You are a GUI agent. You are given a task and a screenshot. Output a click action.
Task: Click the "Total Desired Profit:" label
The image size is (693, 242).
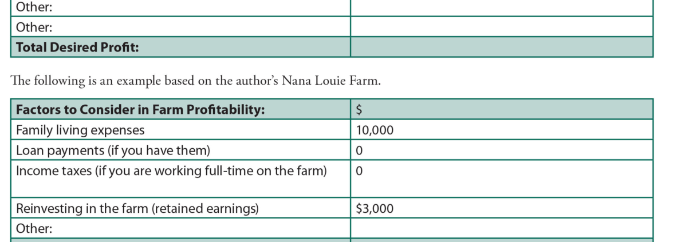point(77,47)
